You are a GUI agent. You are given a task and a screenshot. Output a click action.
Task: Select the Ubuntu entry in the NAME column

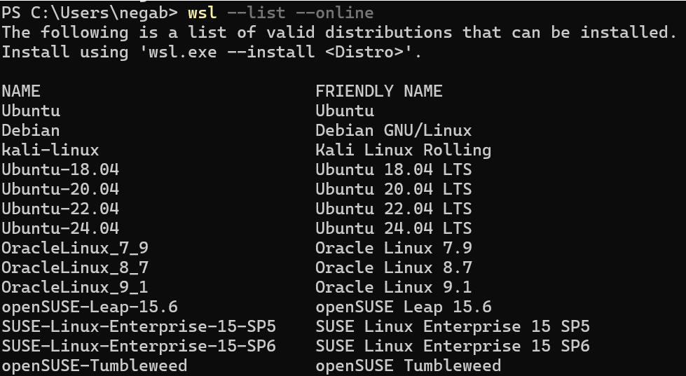click(x=31, y=111)
